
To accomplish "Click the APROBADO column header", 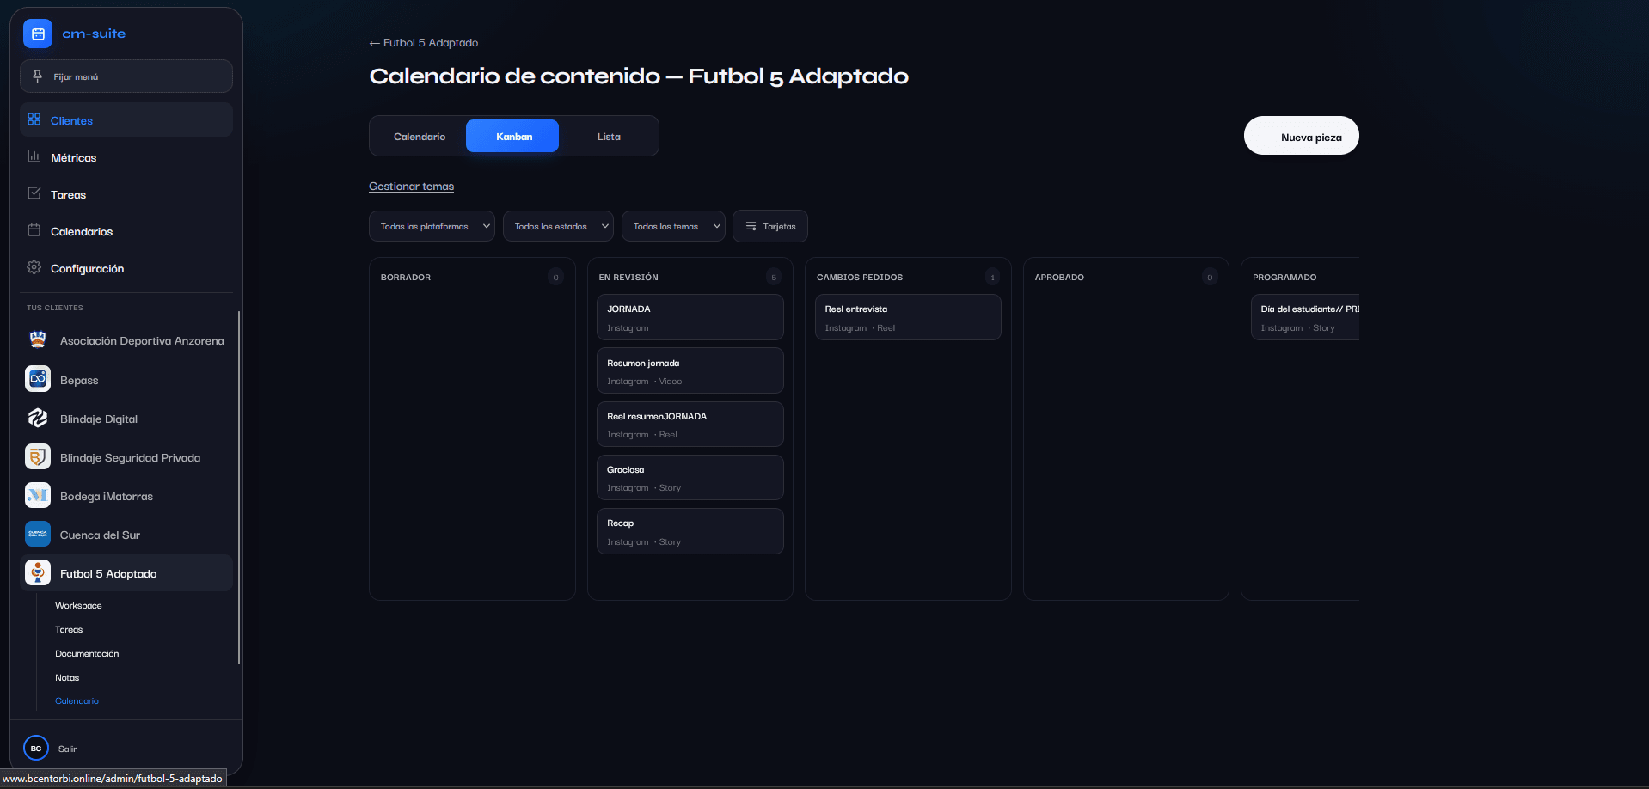I will pos(1059,277).
